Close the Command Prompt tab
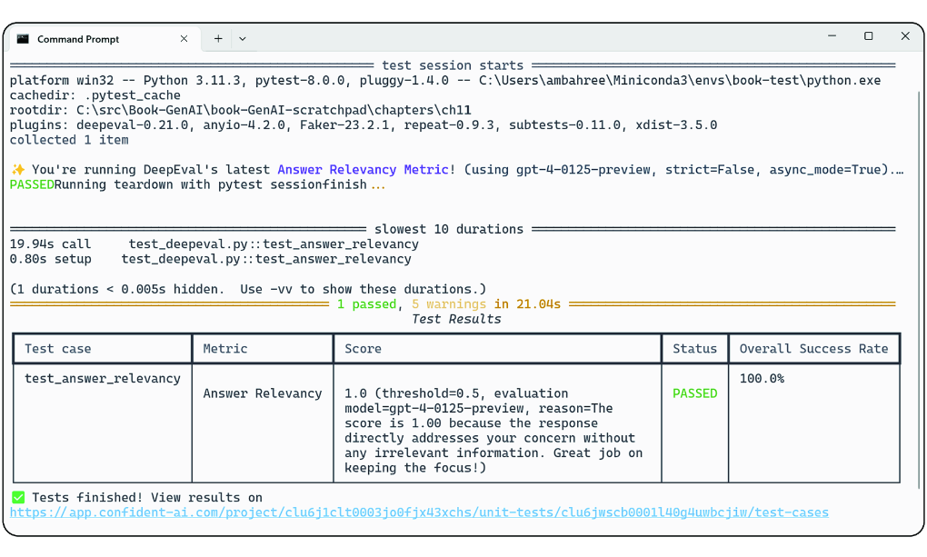The height and width of the screenshot is (557, 927). 184,39
